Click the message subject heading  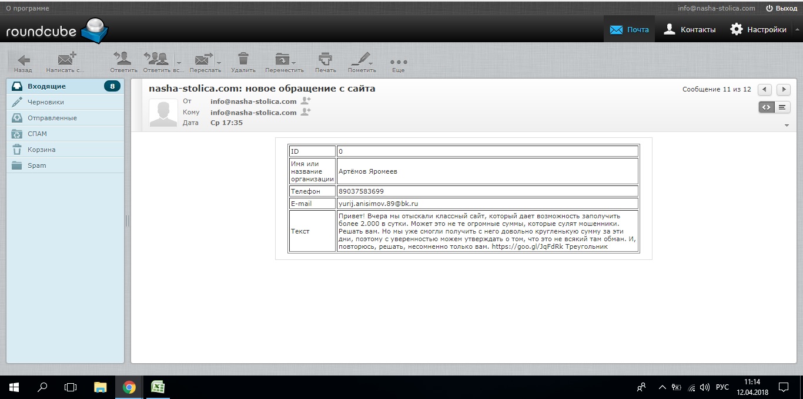[262, 89]
